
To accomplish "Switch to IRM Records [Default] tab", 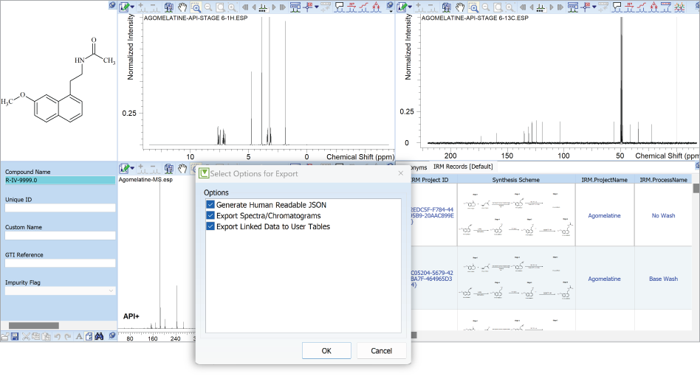I will click(x=463, y=167).
